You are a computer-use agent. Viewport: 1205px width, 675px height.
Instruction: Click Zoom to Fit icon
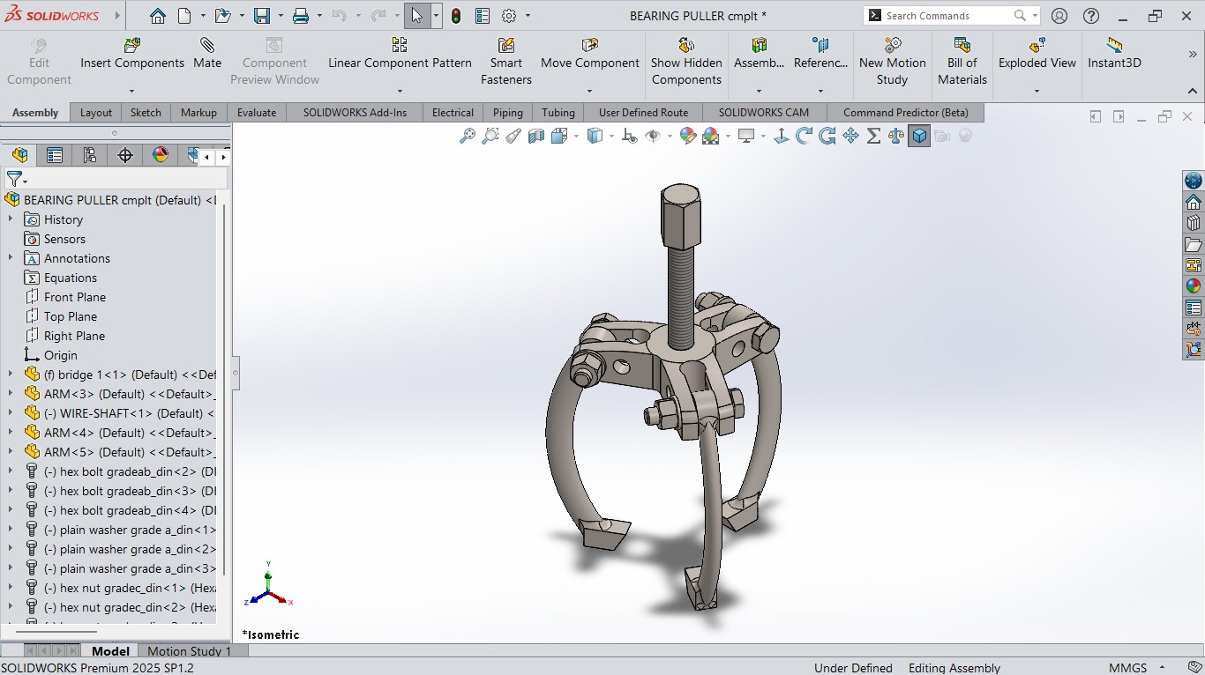click(x=468, y=136)
